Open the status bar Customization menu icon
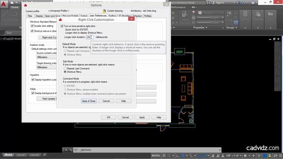The width and height of the screenshot is (283, 159). pos(280,155)
